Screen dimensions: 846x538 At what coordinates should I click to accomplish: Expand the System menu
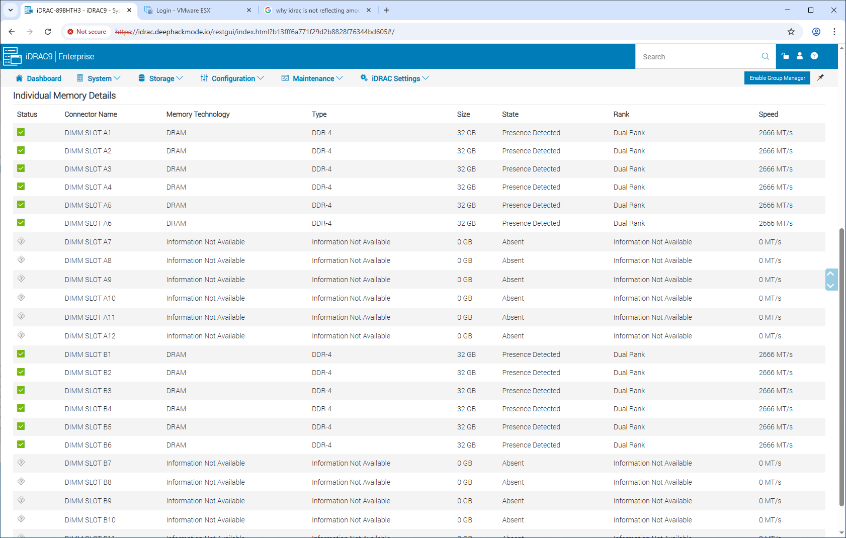pos(99,78)
